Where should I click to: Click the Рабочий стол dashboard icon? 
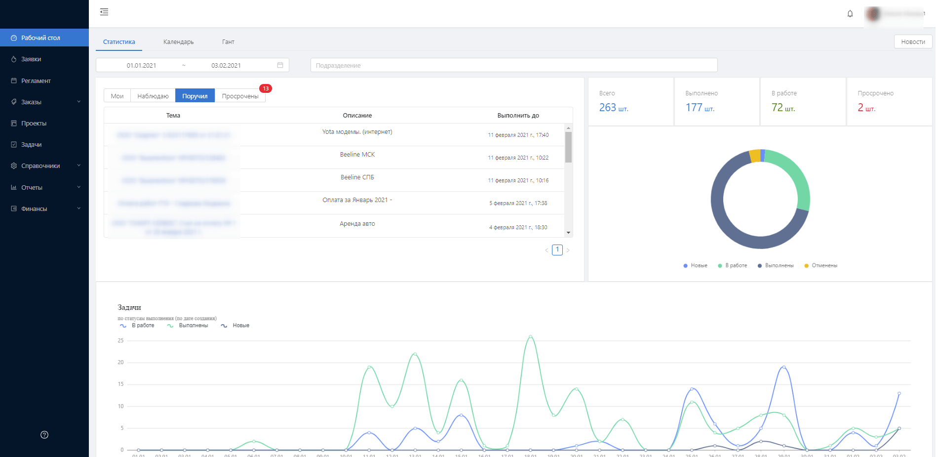coord(14,38)
